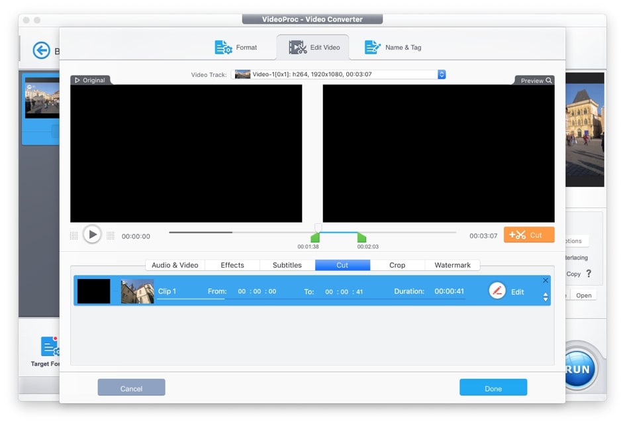Click the current time 00:00:00 label
Image resolution: width=625 pixels, height=424 pixels.
tap(136, 236)
